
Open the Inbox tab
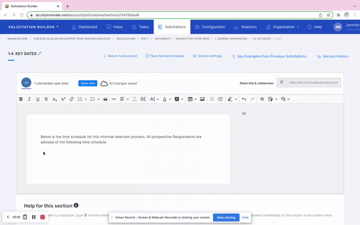tap(115, 27)
